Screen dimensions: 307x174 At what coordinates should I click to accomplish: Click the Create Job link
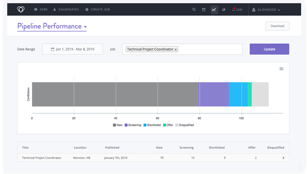tap(97, 10)
